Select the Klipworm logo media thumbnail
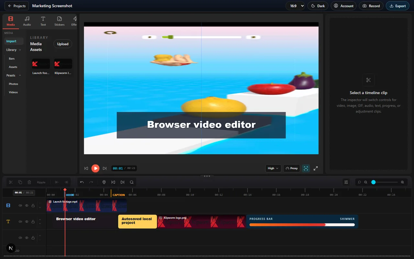This screenshot has width=414, height=259. click(x=63, y=64)
